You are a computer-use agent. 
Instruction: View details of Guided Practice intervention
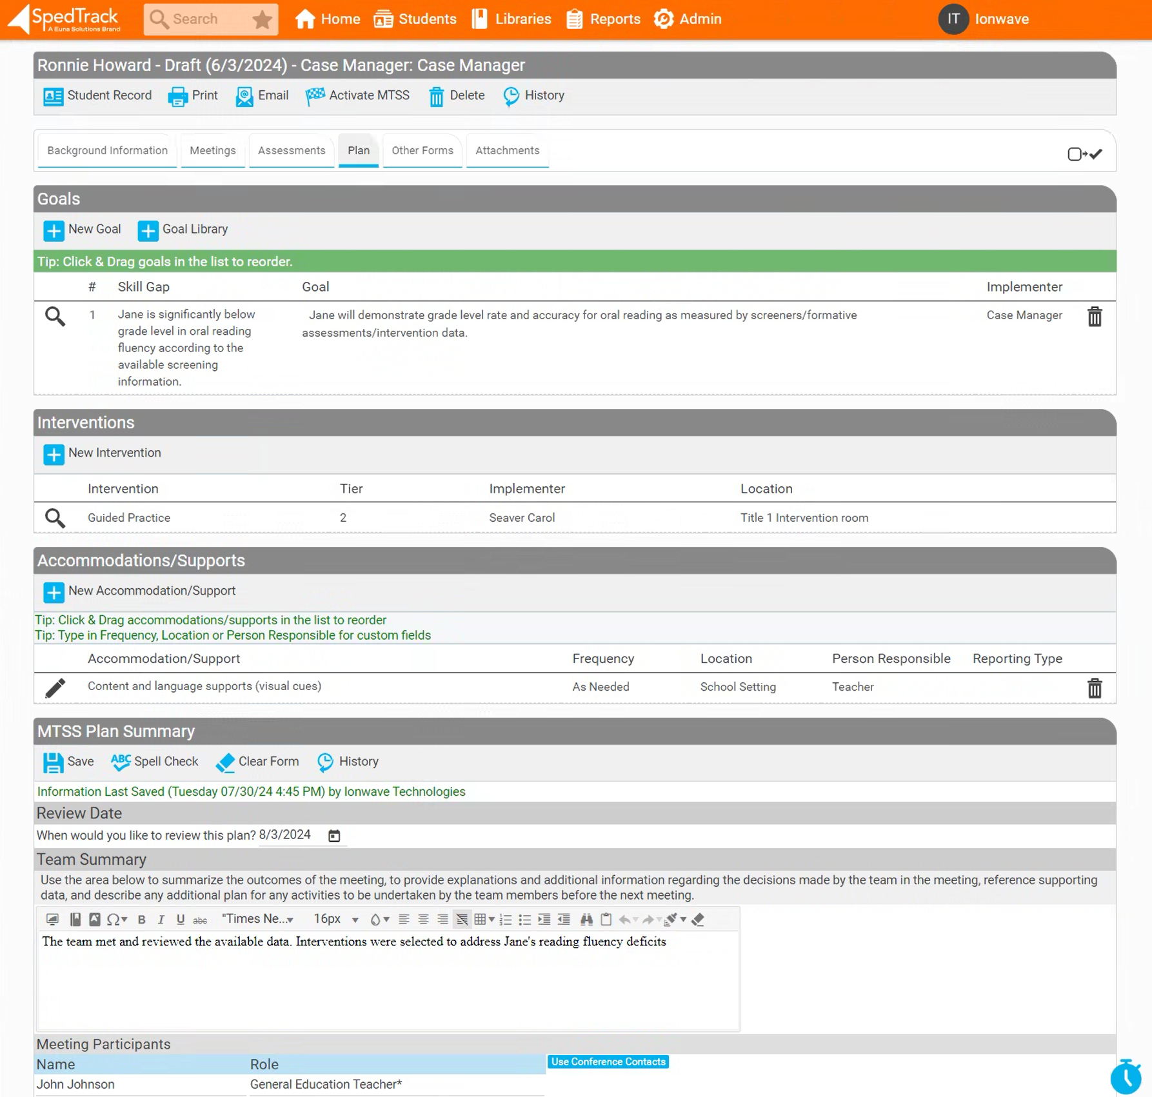coord(55,518)
